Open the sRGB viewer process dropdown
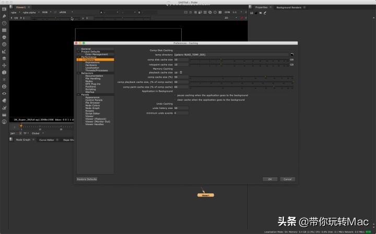Viewport: 376px width, 234px height. coord(66,12)
